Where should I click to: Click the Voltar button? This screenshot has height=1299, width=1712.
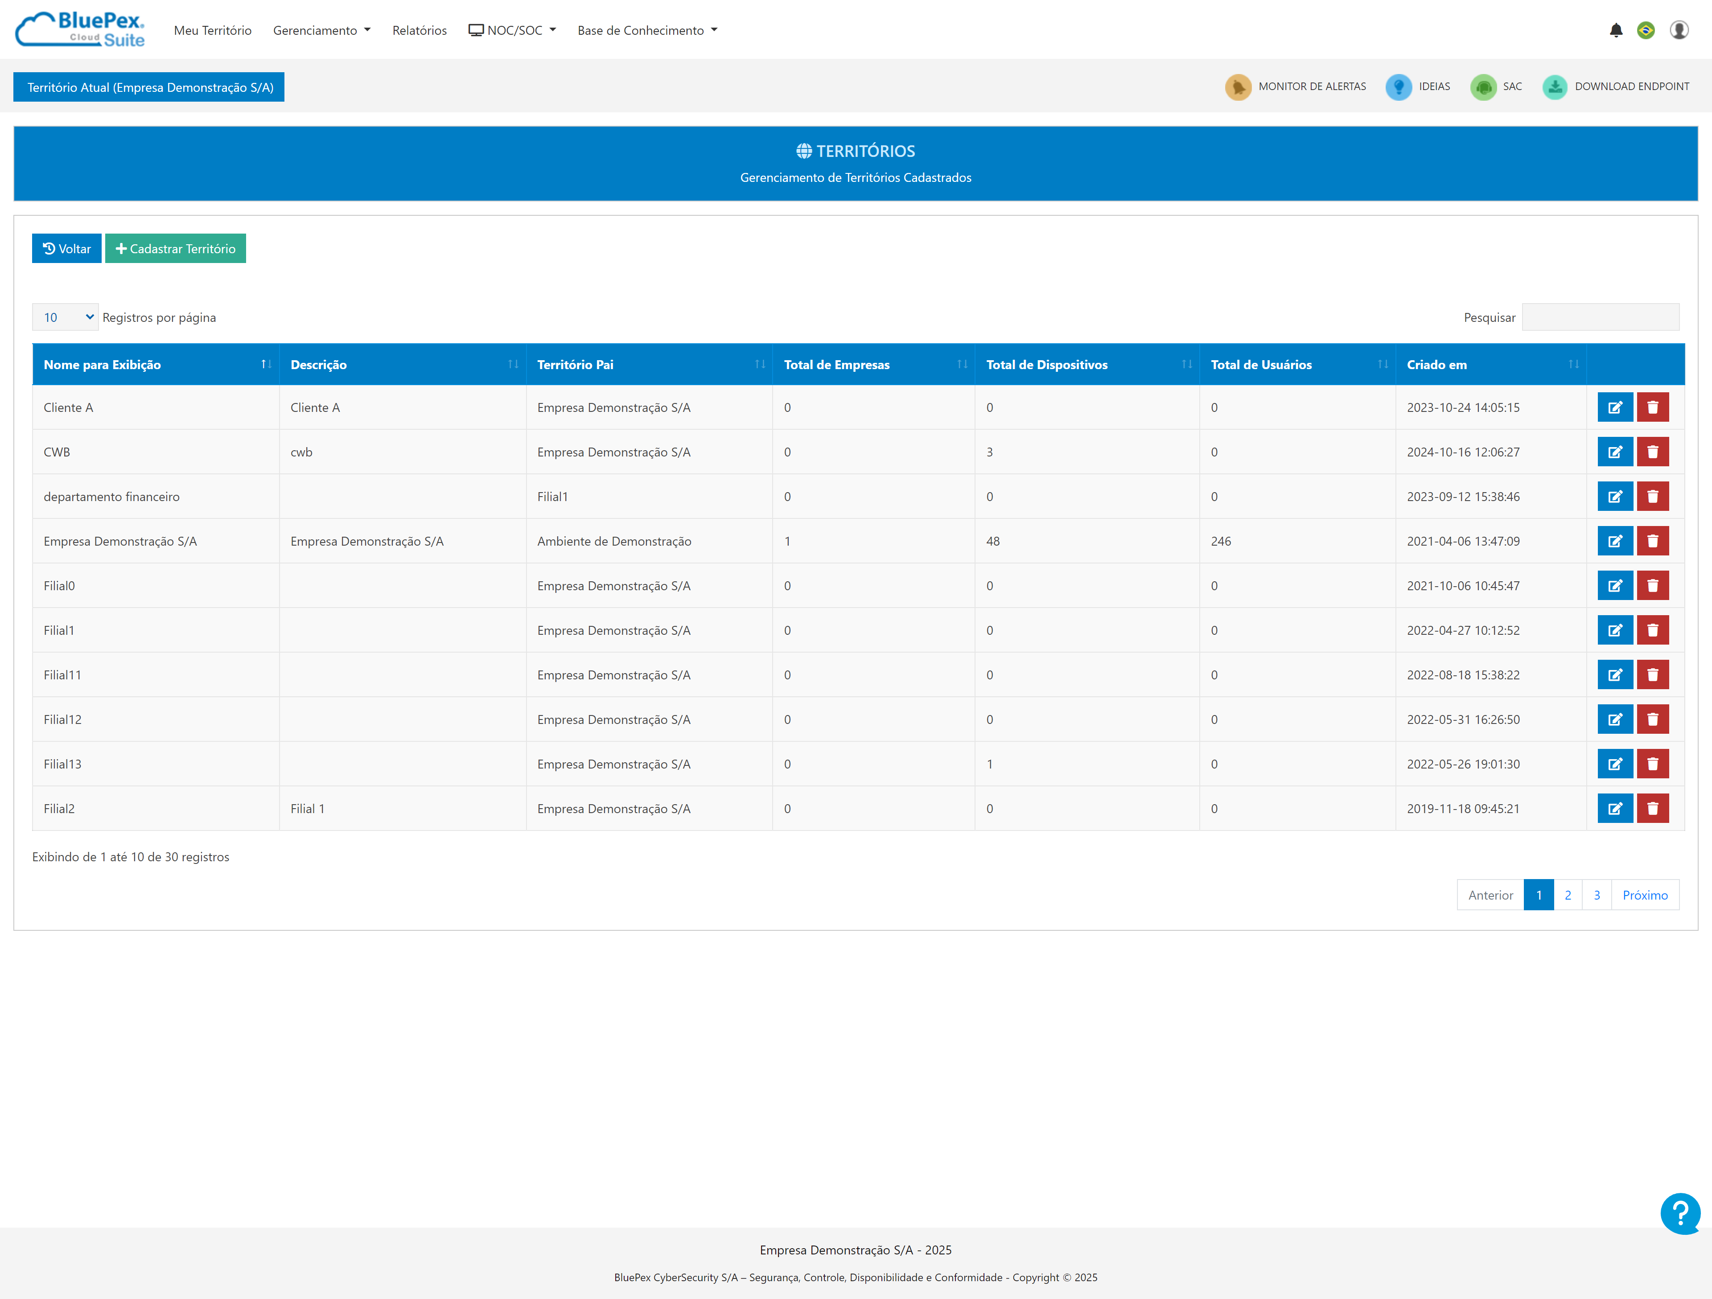click(x=66, y=248)
